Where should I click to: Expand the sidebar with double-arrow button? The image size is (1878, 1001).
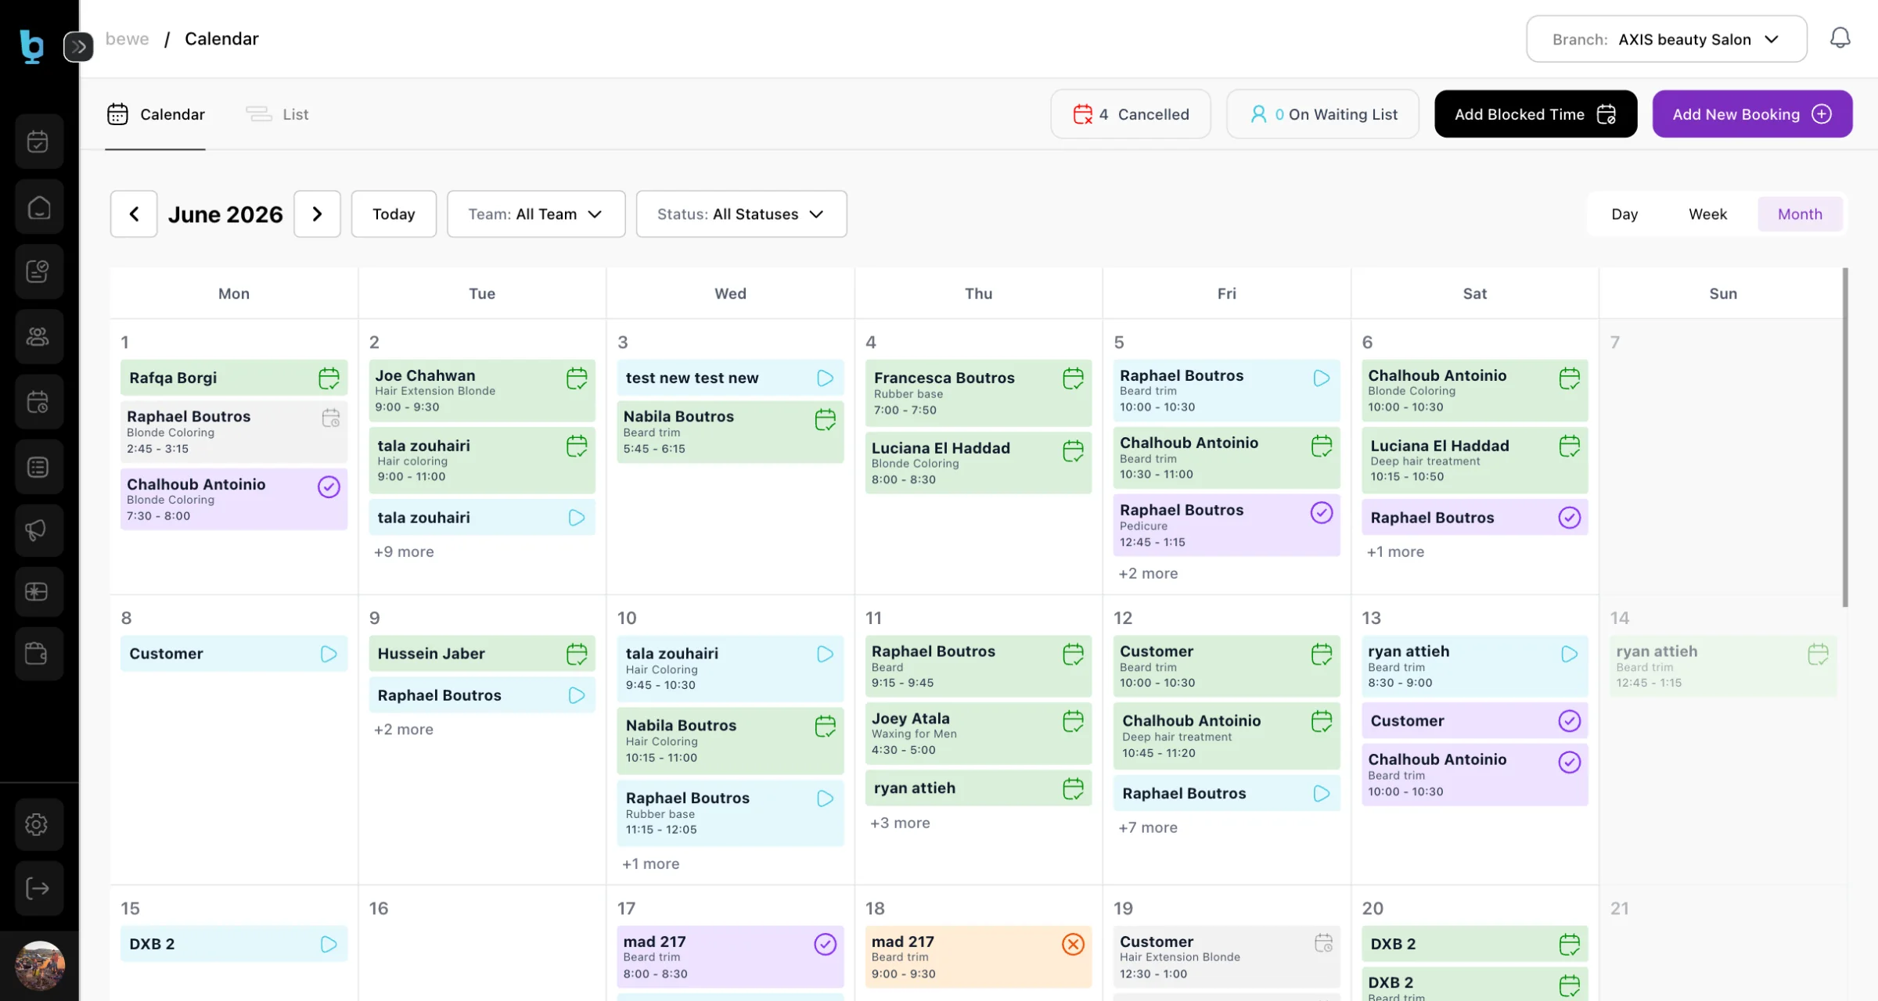tap(78, 47)
